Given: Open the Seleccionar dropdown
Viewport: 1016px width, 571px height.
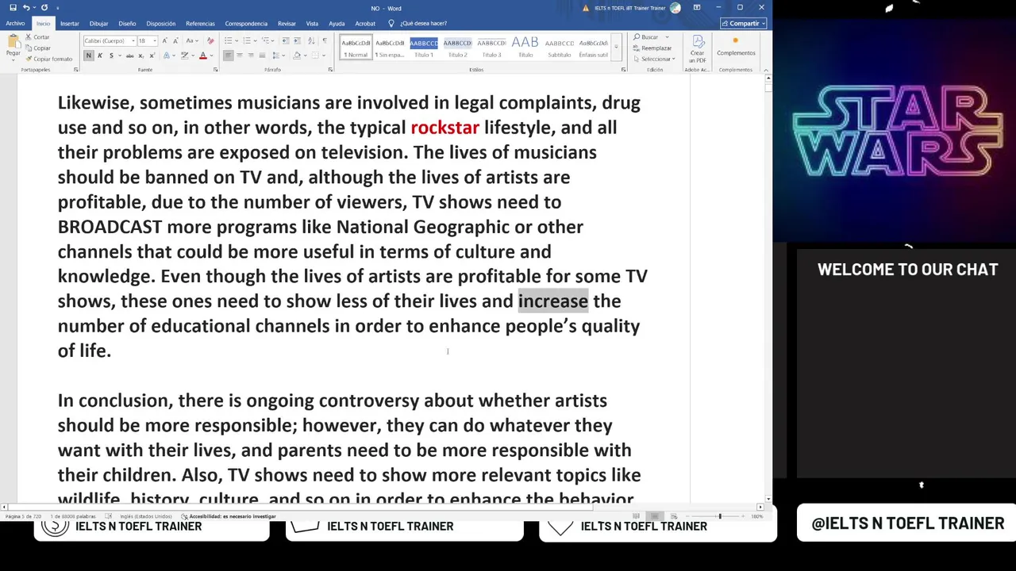Looking at the screenshot, I should point(656,59).
